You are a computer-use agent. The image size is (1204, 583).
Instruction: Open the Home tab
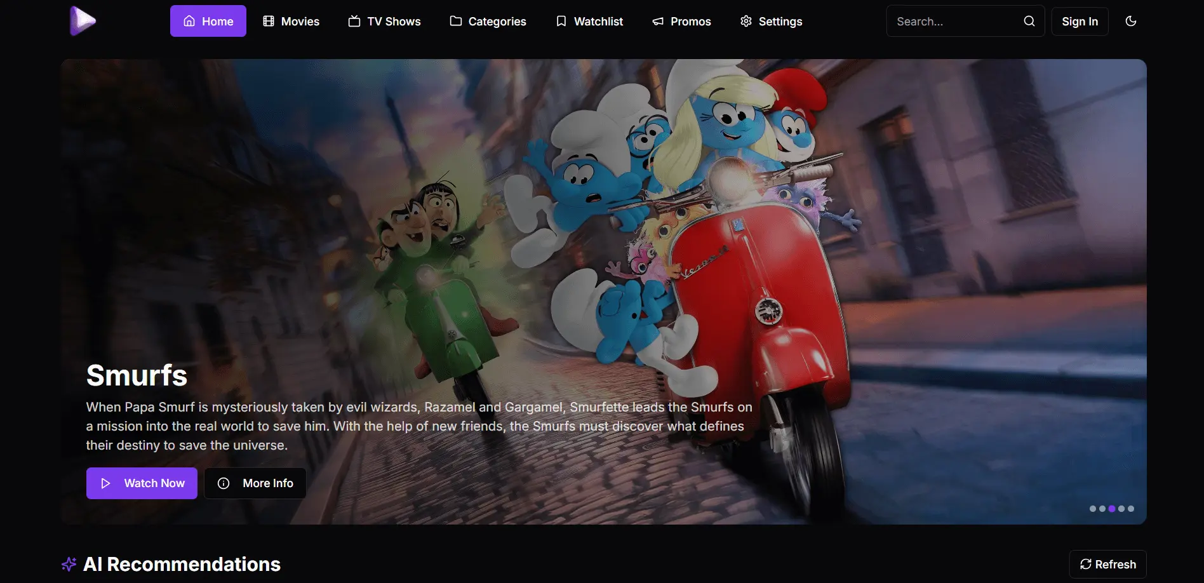(208, 21)
